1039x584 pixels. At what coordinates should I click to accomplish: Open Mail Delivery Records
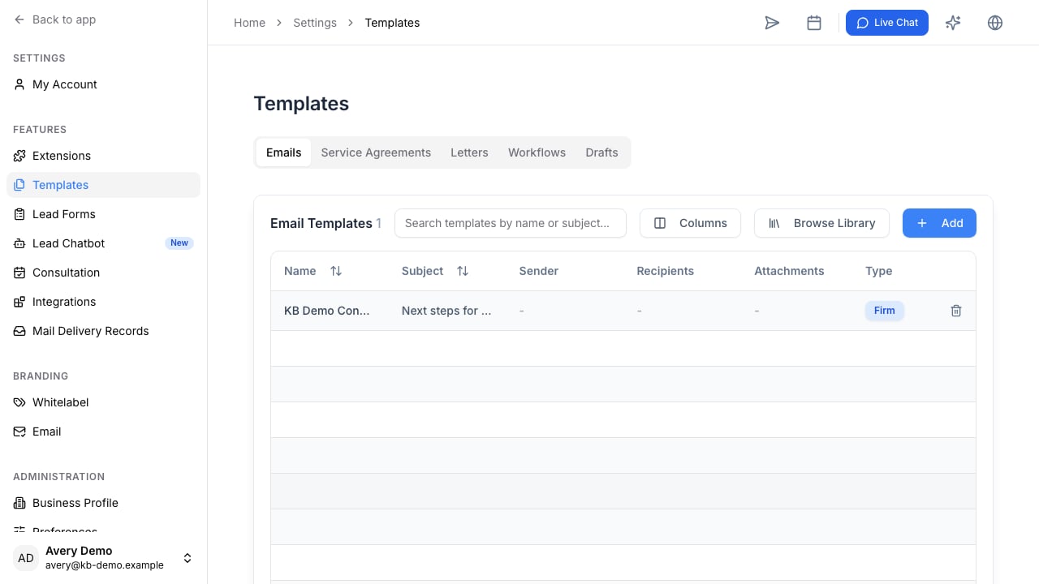coord(103,331)
